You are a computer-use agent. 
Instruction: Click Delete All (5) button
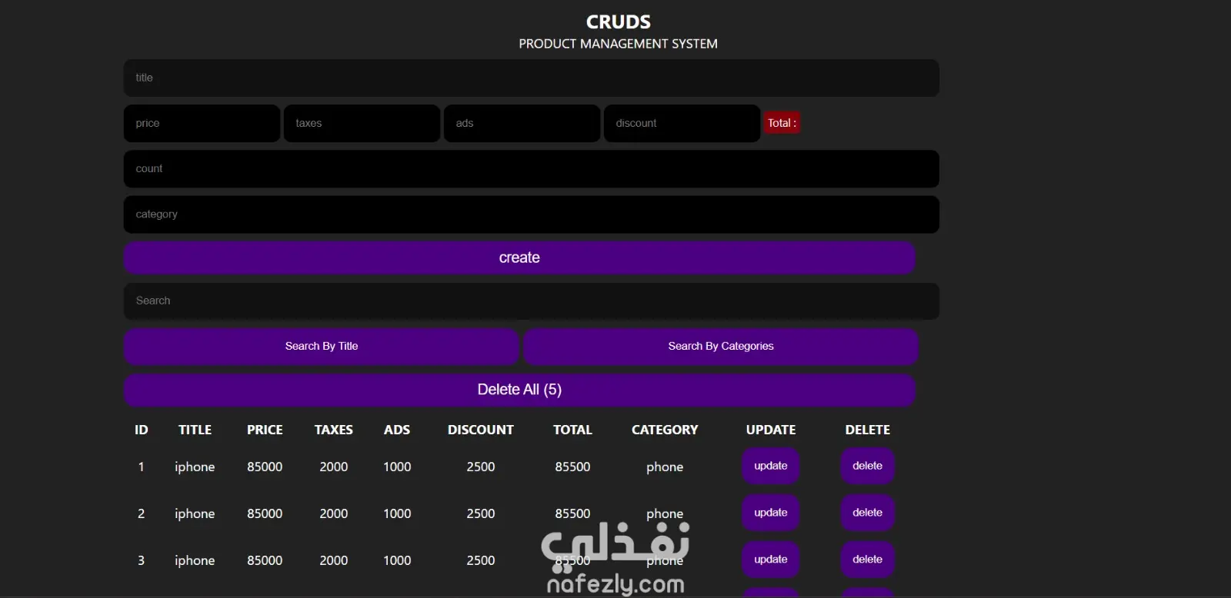[519, 390]
